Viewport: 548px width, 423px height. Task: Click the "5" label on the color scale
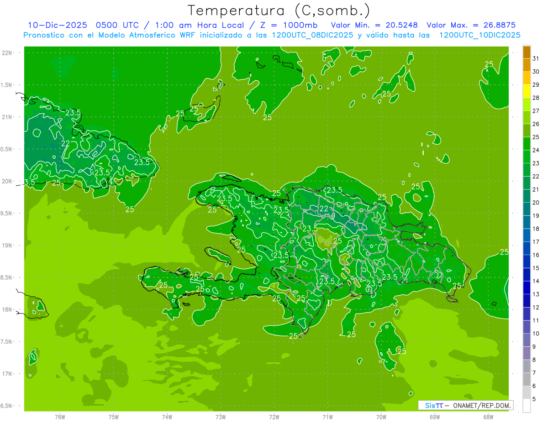coord(534,399)
